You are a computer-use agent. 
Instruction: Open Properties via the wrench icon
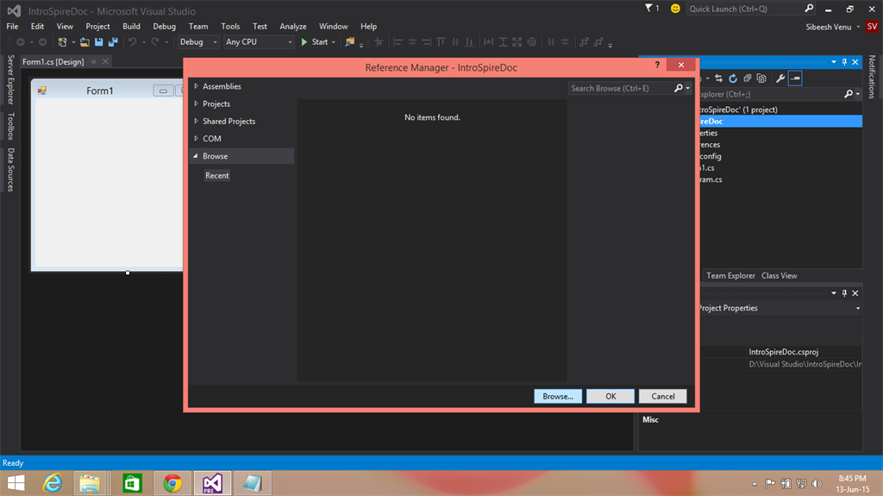click(780, 78)
